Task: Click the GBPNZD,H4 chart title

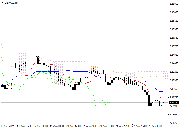Action: pyautogui.click(x=11, y=3)
